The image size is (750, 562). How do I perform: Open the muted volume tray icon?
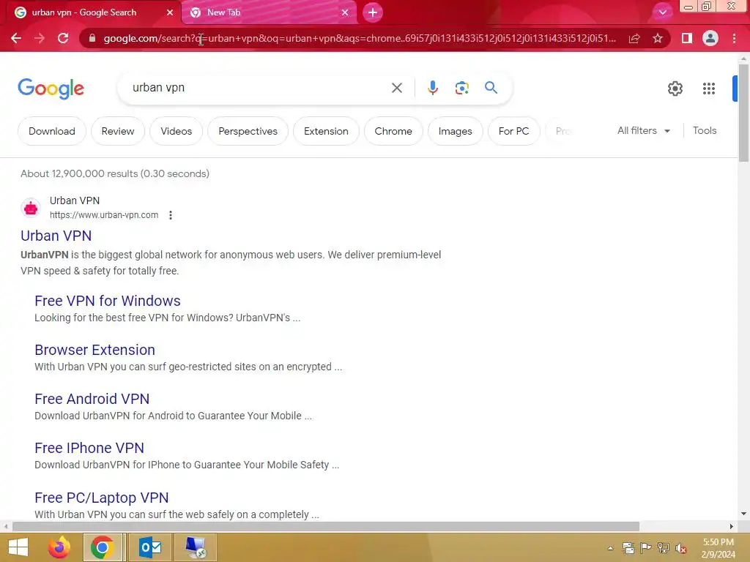click(681, 548)
